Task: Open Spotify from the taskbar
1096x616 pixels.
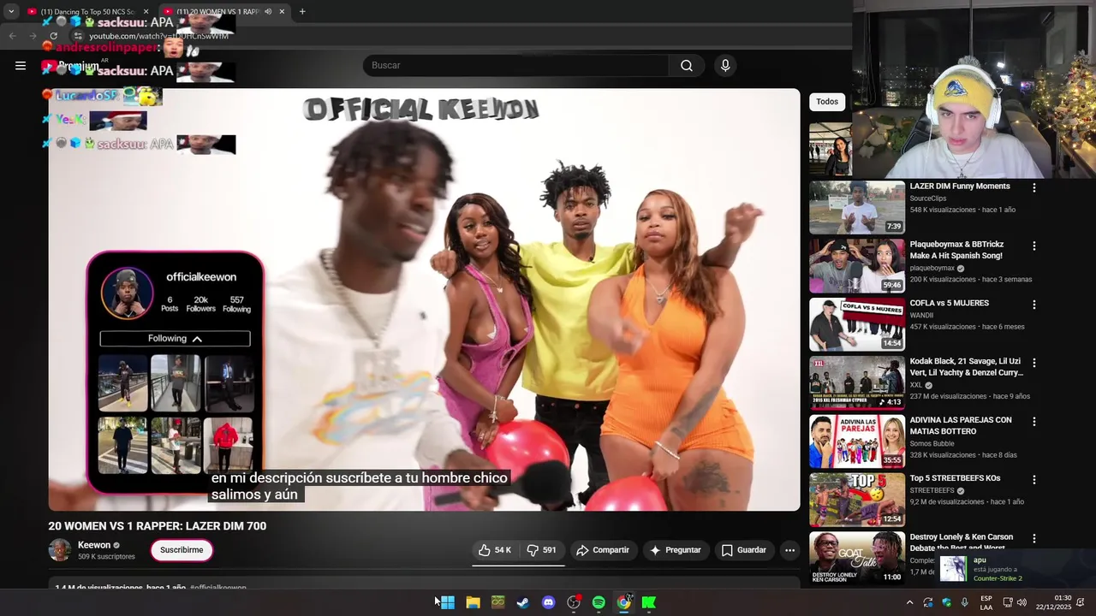Action: click(x=599, y=602)
